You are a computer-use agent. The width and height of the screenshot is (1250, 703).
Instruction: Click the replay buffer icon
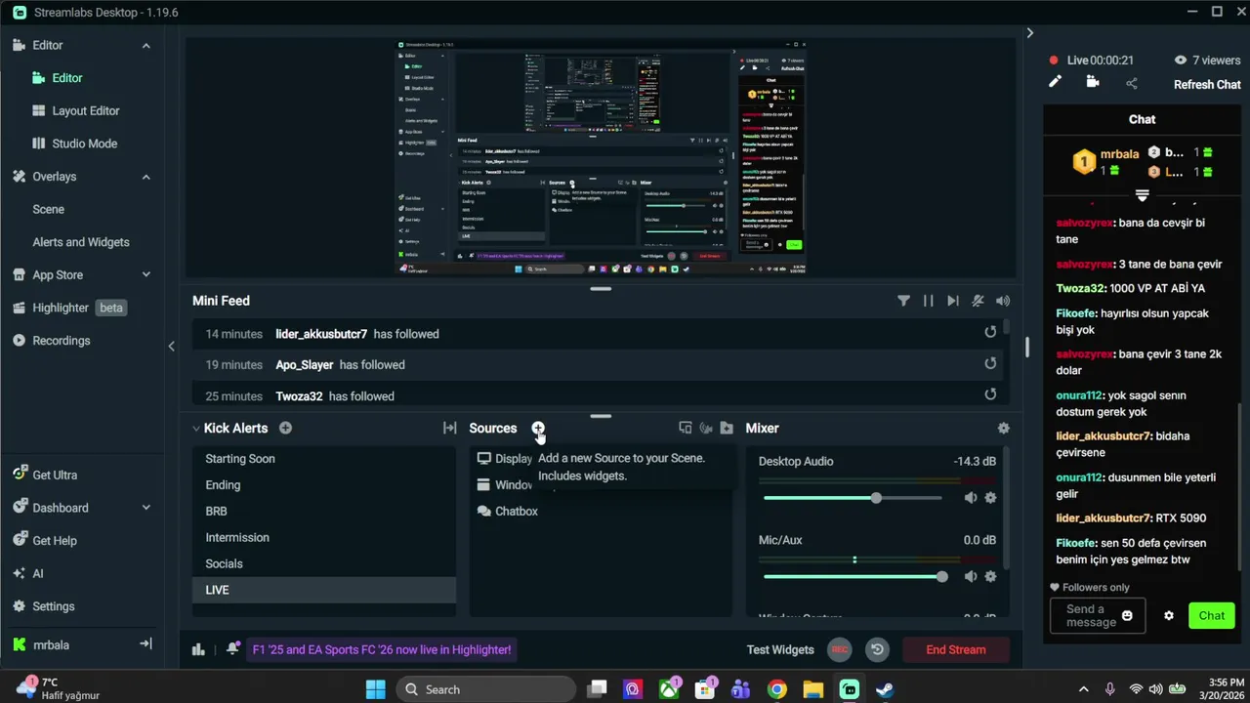[x=877, y=649]
